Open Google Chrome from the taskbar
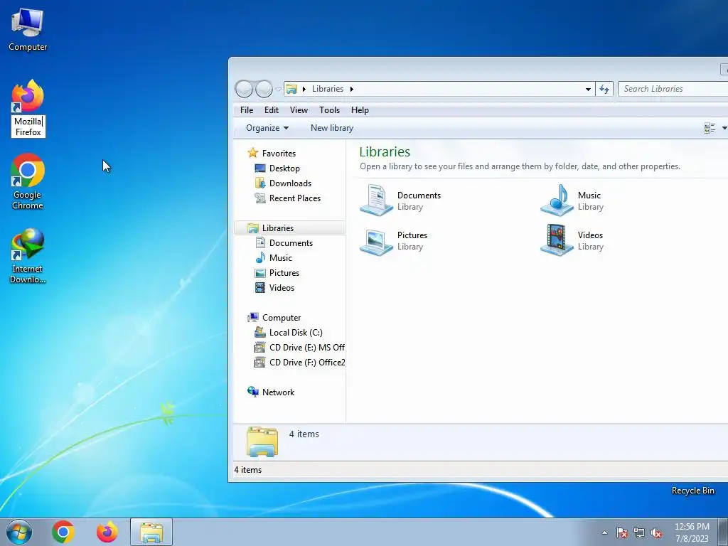This screenshot has width=728, height=546. click(x=63, y=532)
